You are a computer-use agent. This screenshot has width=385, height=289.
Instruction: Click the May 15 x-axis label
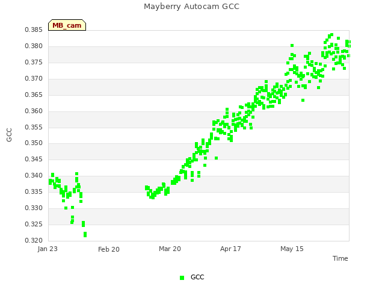coord(292,249)
